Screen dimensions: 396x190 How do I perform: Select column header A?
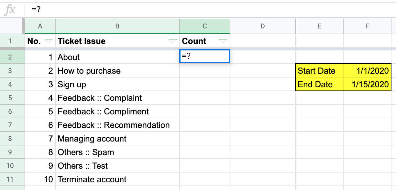click(x=40, y=26)
